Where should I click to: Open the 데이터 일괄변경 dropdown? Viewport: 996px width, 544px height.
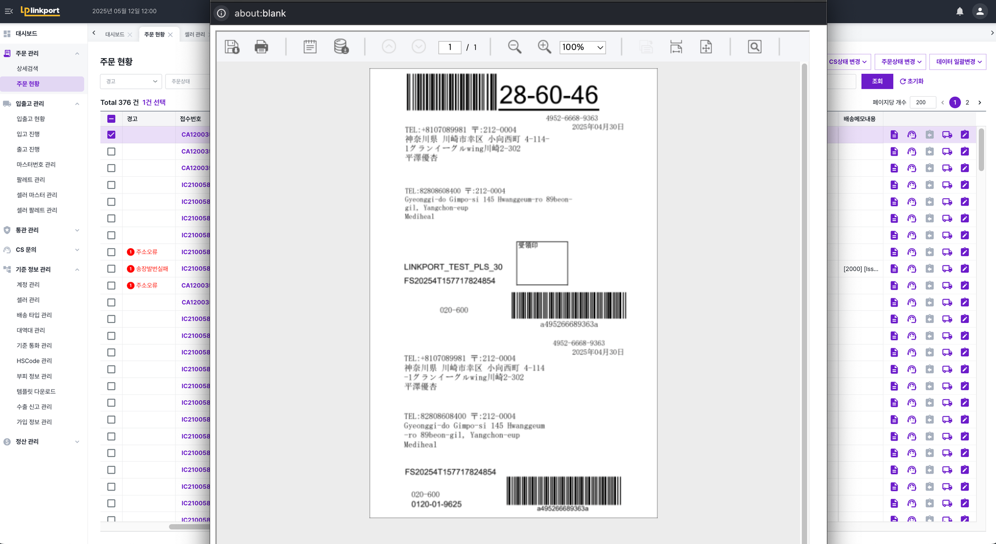(958, 62)
